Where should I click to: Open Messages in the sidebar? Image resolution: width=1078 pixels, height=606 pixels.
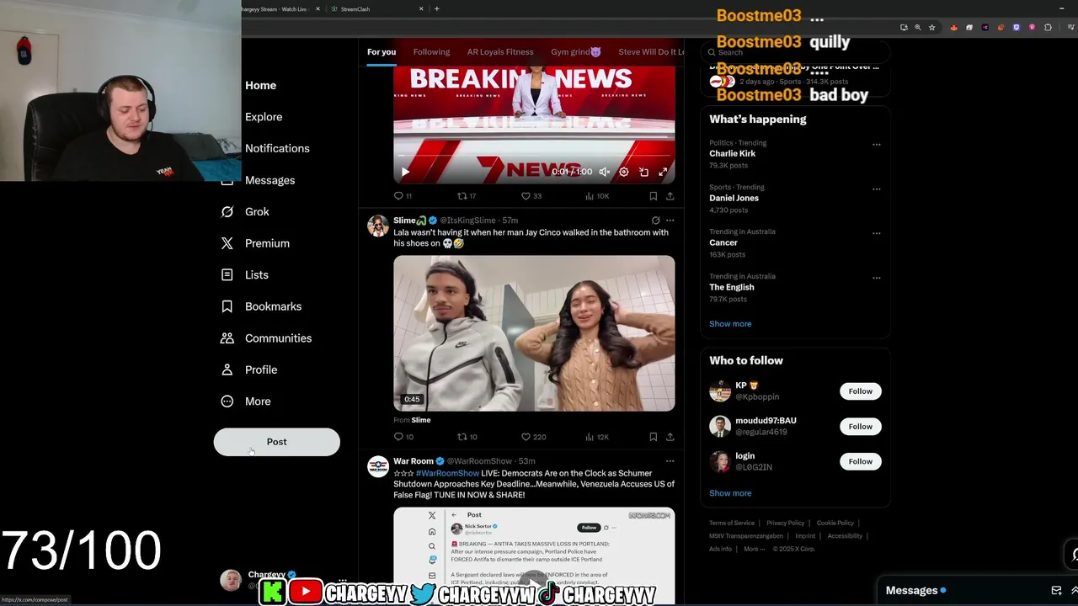tap(269, 180)
